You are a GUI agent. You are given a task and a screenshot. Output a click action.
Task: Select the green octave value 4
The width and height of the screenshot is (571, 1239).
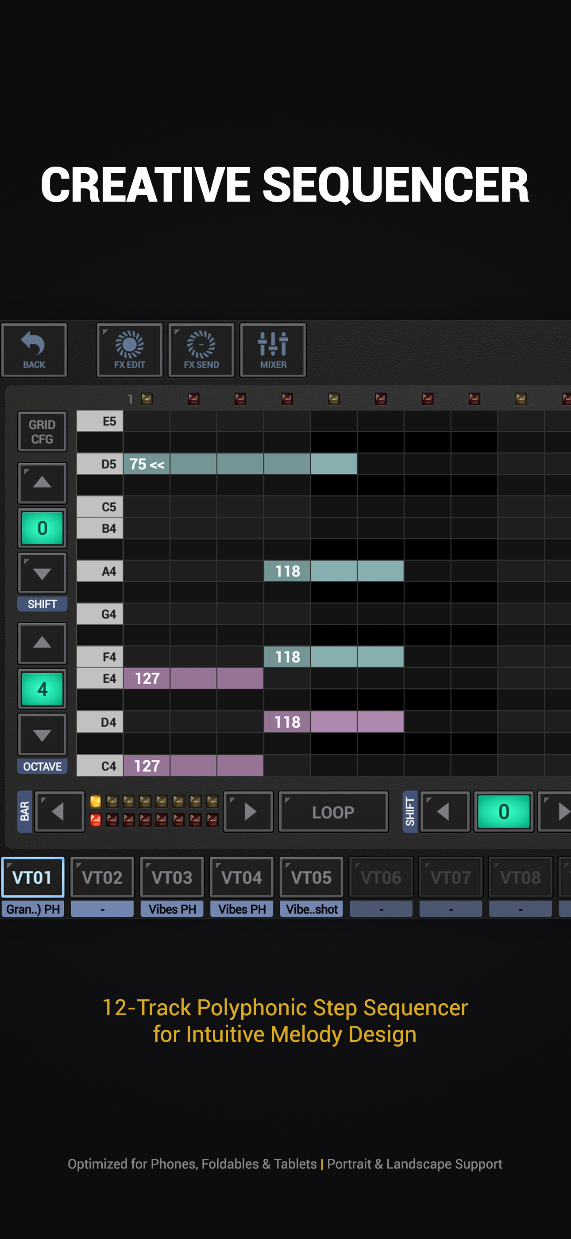click(x=42, y=689)
